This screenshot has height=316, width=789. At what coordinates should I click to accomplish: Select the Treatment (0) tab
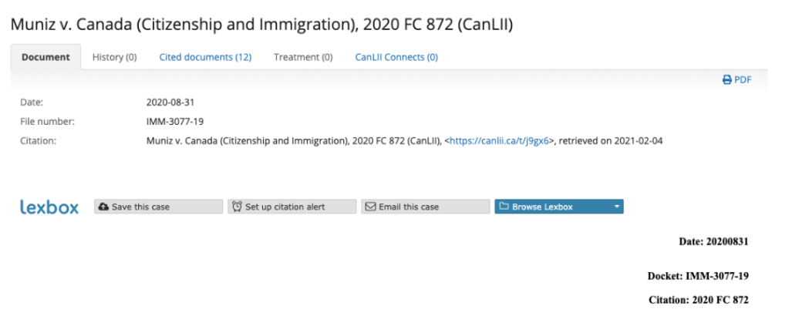303,57
